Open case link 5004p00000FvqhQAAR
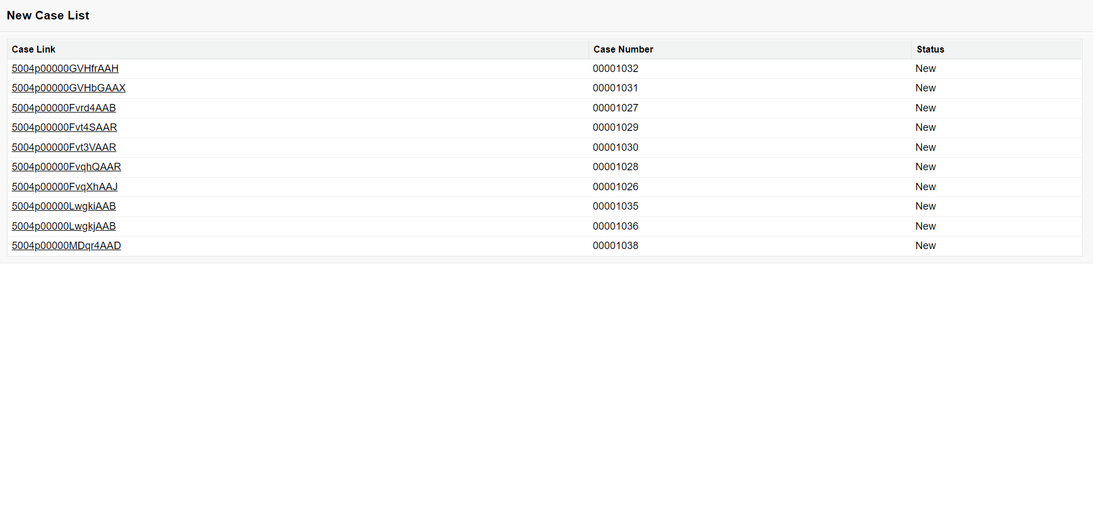1093x517 pixels. (x=66, y=167)
